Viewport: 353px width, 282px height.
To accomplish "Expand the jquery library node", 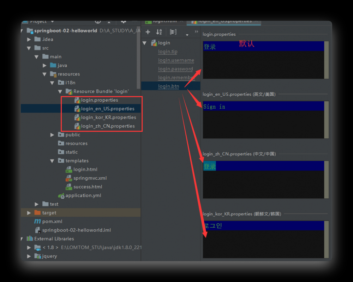I will pyautogui.click(x=29, y=256).
